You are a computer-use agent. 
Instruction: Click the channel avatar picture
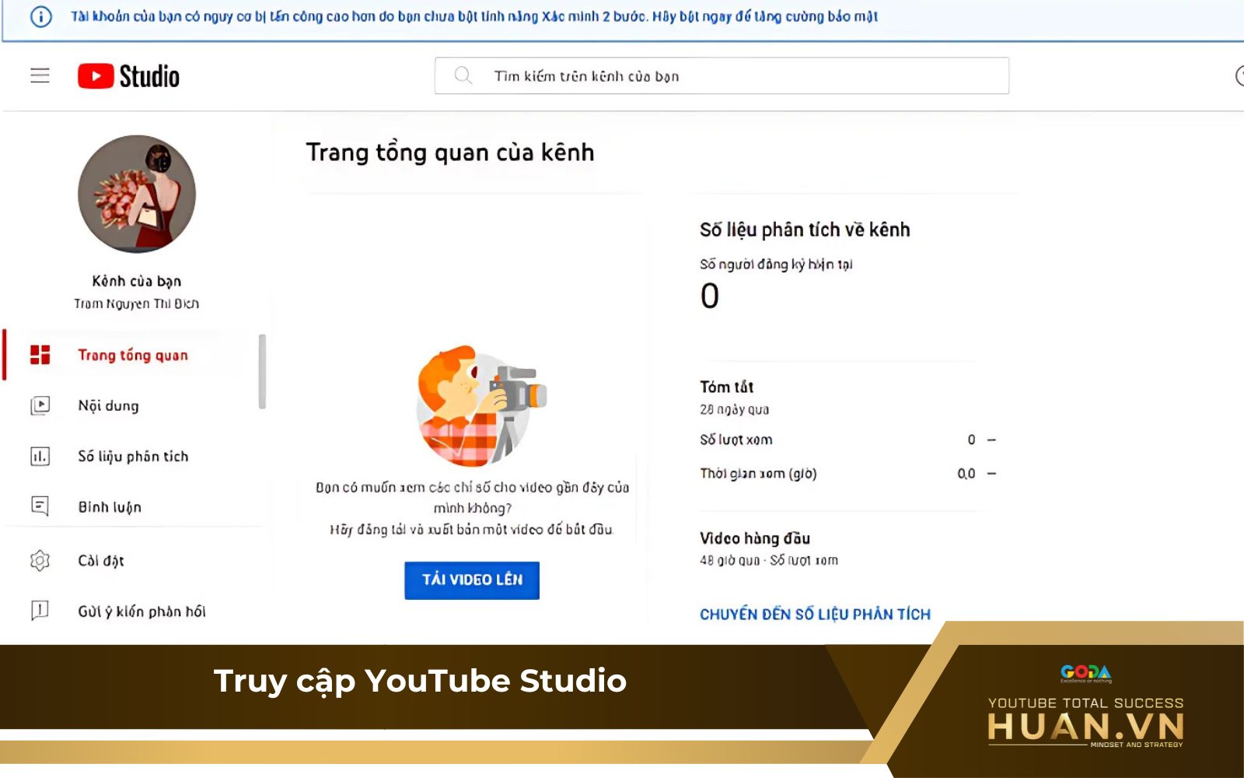point(137,194)
